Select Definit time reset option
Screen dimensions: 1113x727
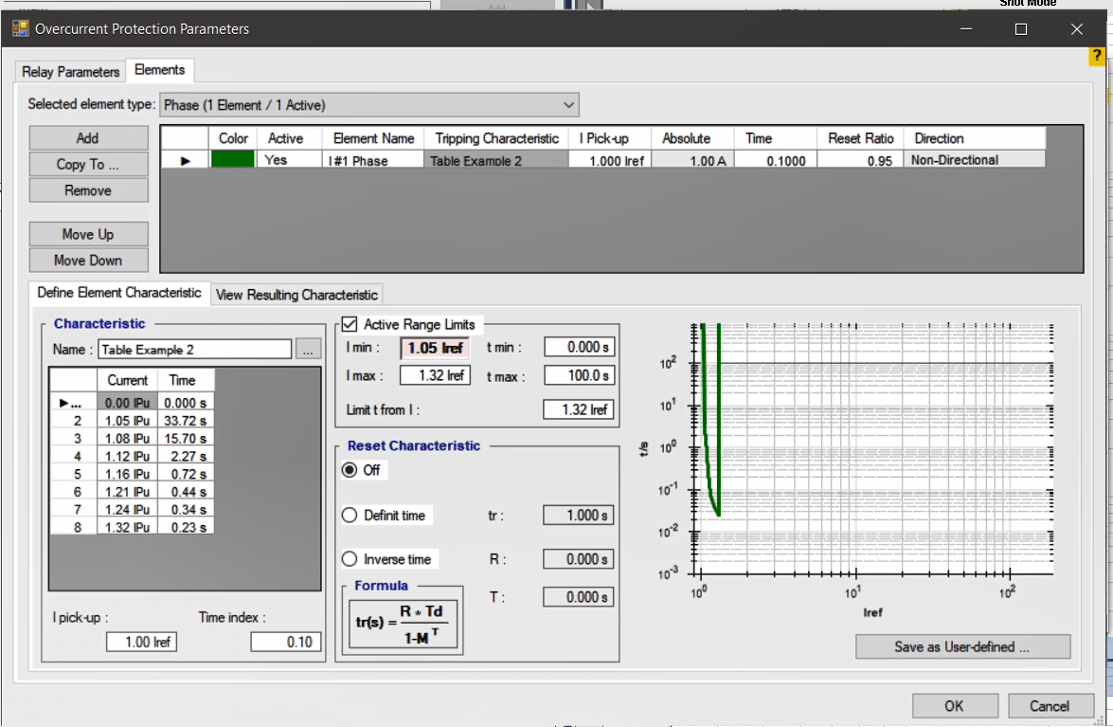350,516
